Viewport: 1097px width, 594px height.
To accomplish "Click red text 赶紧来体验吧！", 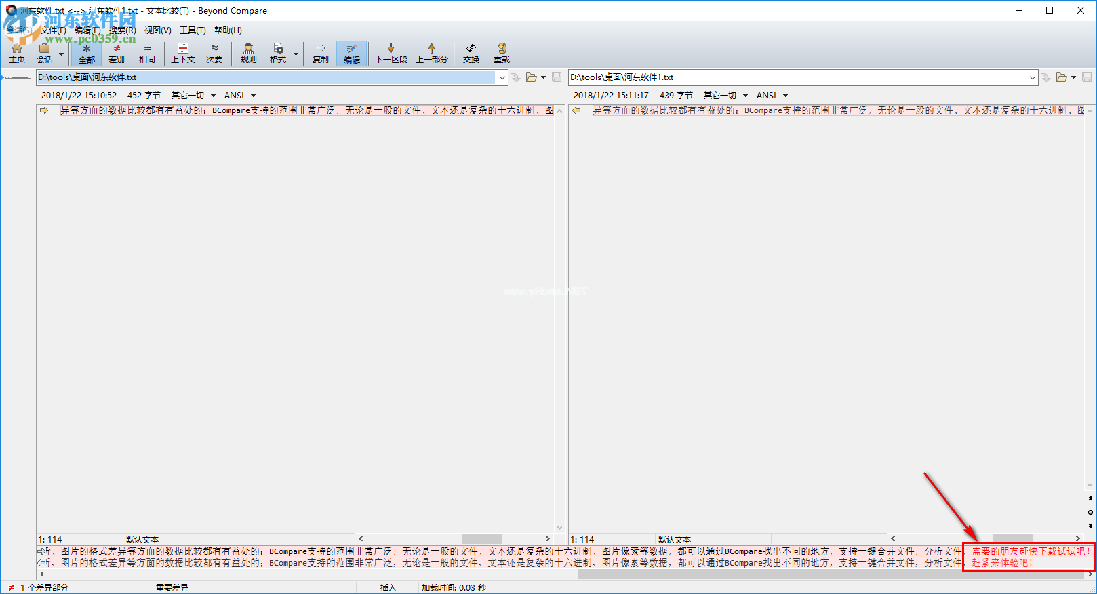I will 1003,563.
